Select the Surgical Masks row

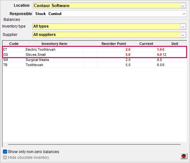(95, 60)
